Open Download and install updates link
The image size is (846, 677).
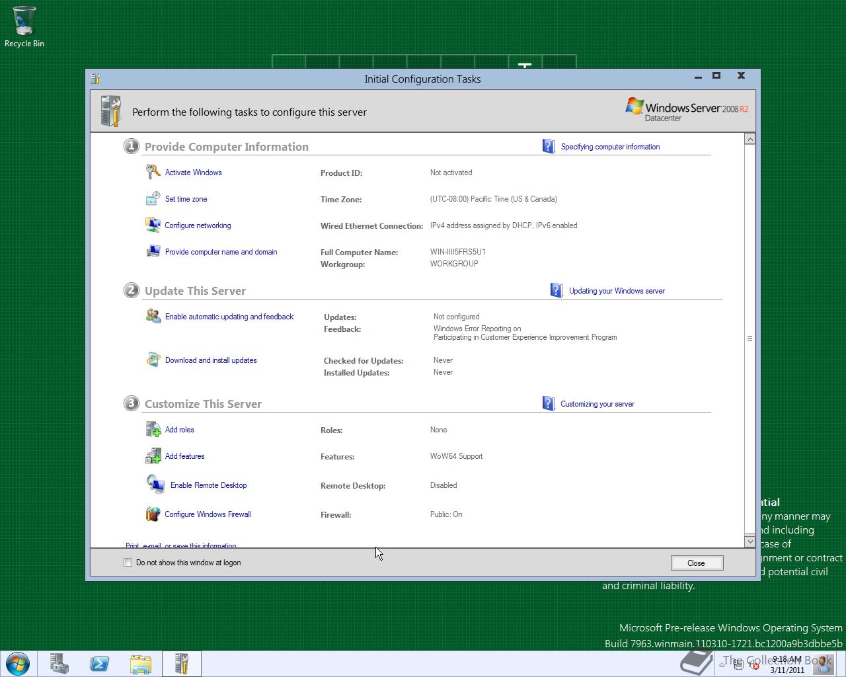point(211,360)
